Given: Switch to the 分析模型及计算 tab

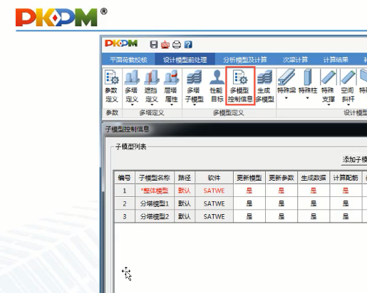Looking at the screenshot, I should pos(245,60).
